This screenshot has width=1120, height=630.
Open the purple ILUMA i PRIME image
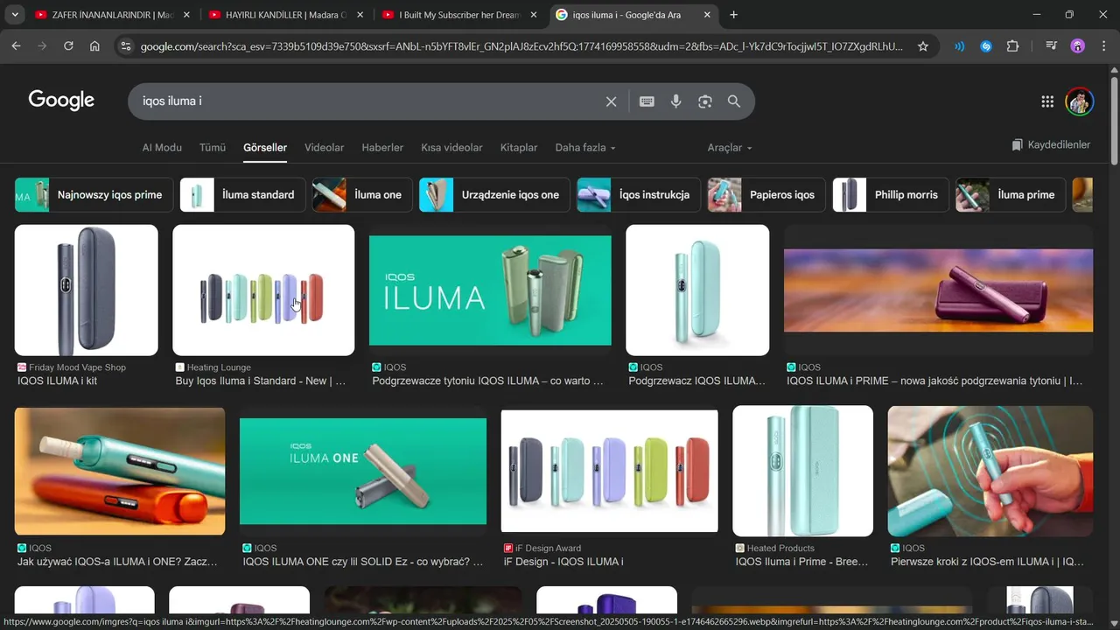pyautogui.click(x=938, y=290)
